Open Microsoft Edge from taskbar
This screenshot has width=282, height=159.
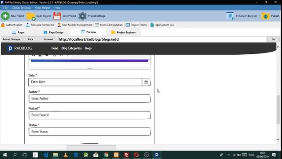click(x=76, y=155)
